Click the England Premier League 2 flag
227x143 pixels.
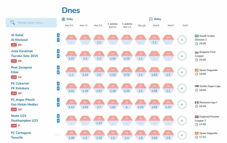click(197, 117)
